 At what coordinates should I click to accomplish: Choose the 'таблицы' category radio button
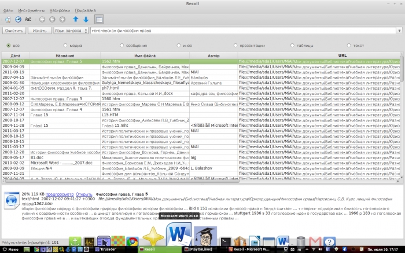(292, 45)
